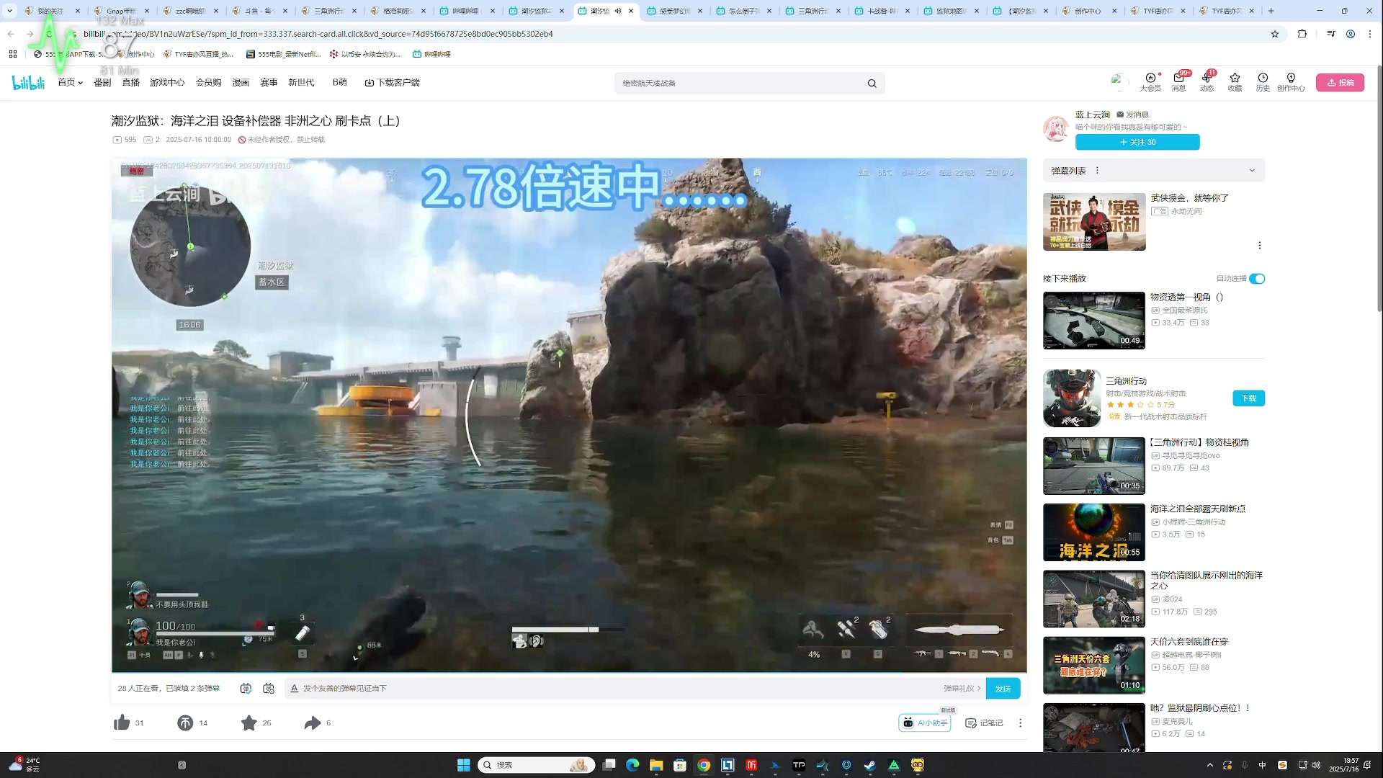
Task: Open 天价六套到底谁在穿 thumbnail
Action: (x=1093, y=666)
